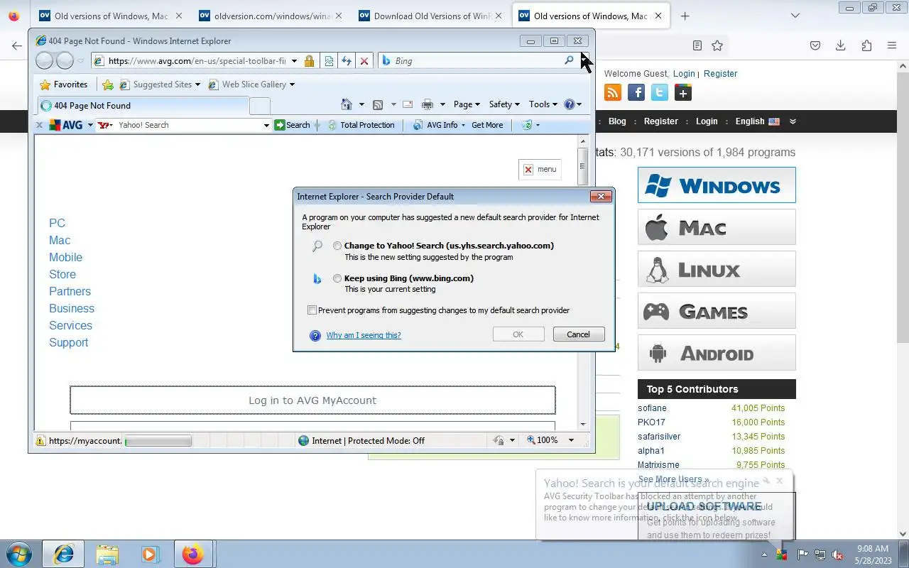Stop loading with the red X icon
Screen dimensions: 909x568
click(x=364, y=61)
